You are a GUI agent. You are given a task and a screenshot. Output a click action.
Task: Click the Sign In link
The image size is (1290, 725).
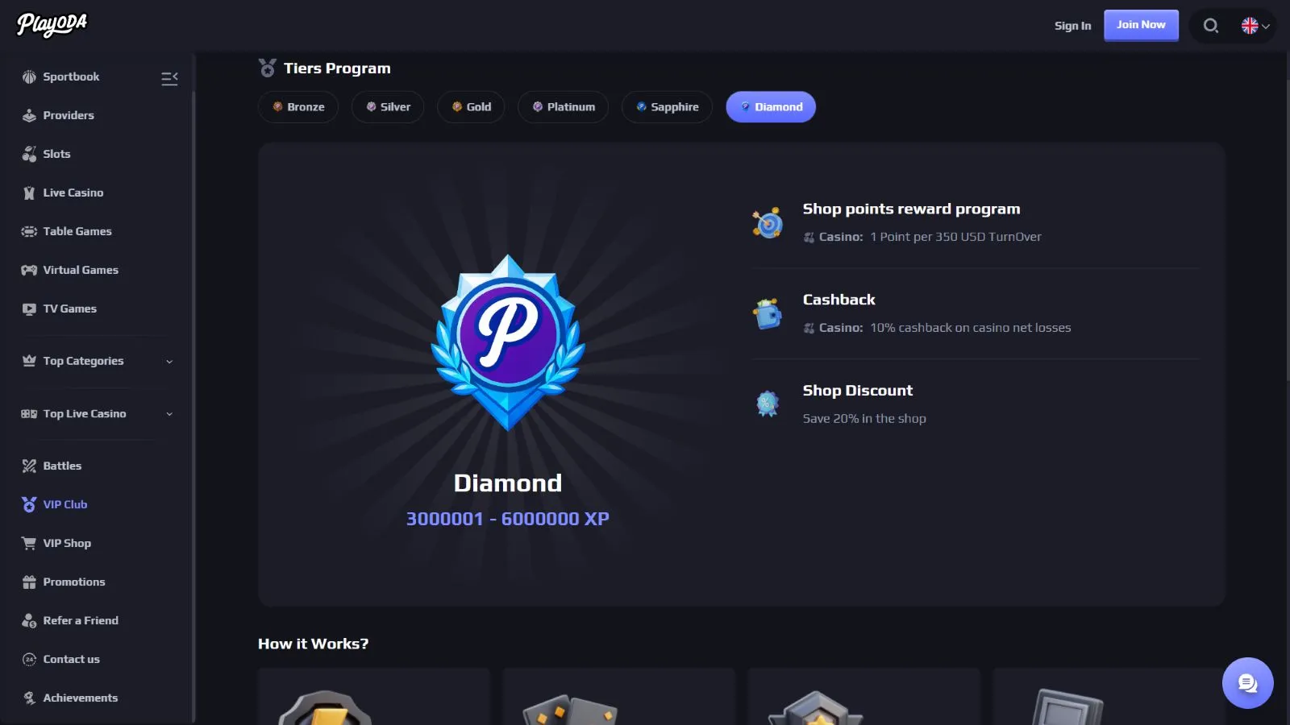[1072, 26]
